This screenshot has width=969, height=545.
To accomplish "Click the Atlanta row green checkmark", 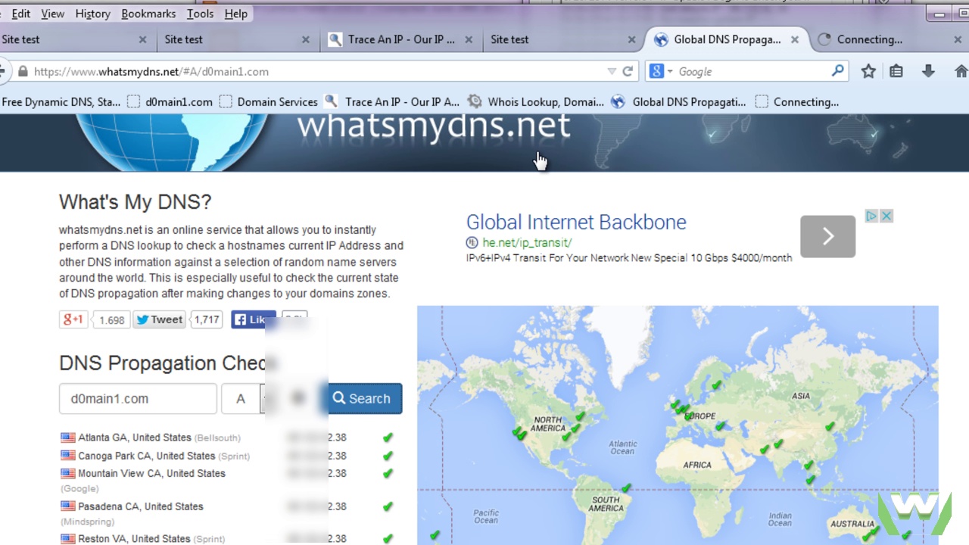I will click(388, 438).
